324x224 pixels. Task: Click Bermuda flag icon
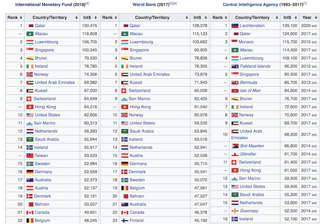click(x=235, y=83)
